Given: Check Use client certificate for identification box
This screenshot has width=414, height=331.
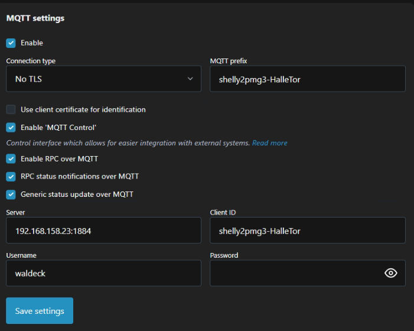Looking at the screenshot, I should [11, 109].
